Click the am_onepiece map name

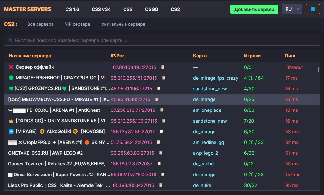pos(207,110)
